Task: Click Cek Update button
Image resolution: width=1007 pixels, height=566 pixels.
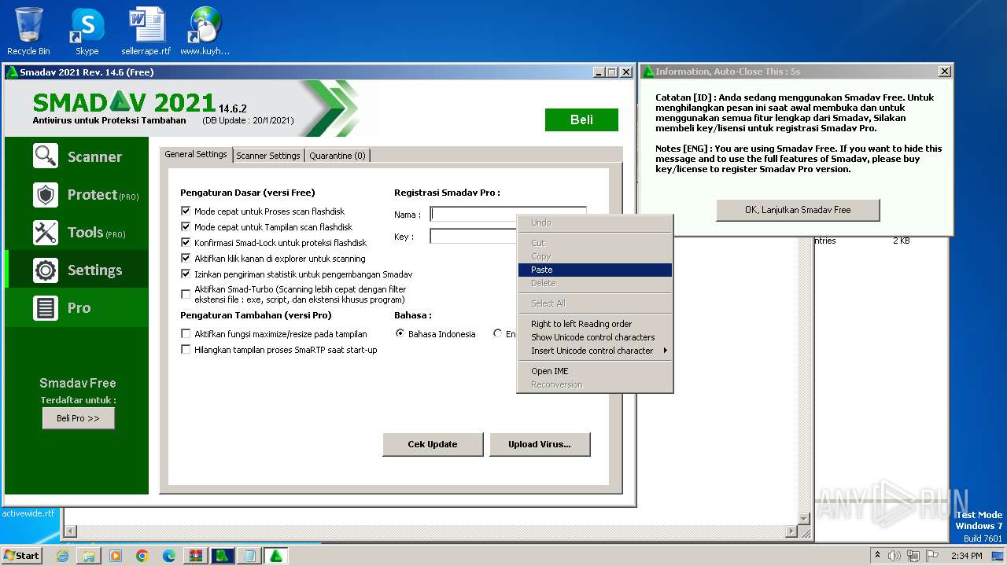Action: pyautogui.click(x=432, y=444)
